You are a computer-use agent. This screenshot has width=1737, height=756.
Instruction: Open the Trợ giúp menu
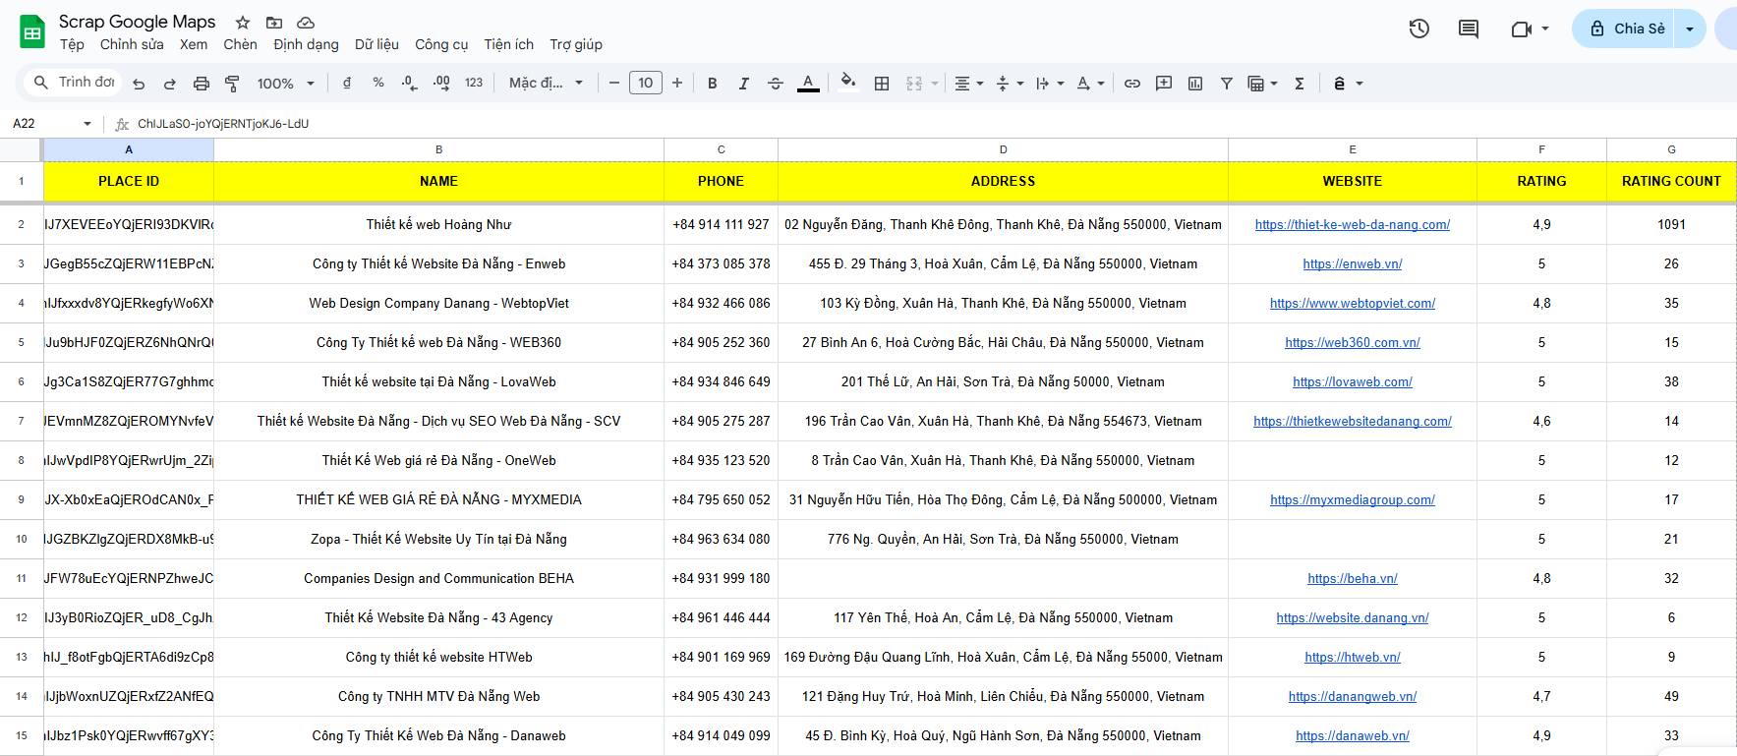tap(576, 44)
